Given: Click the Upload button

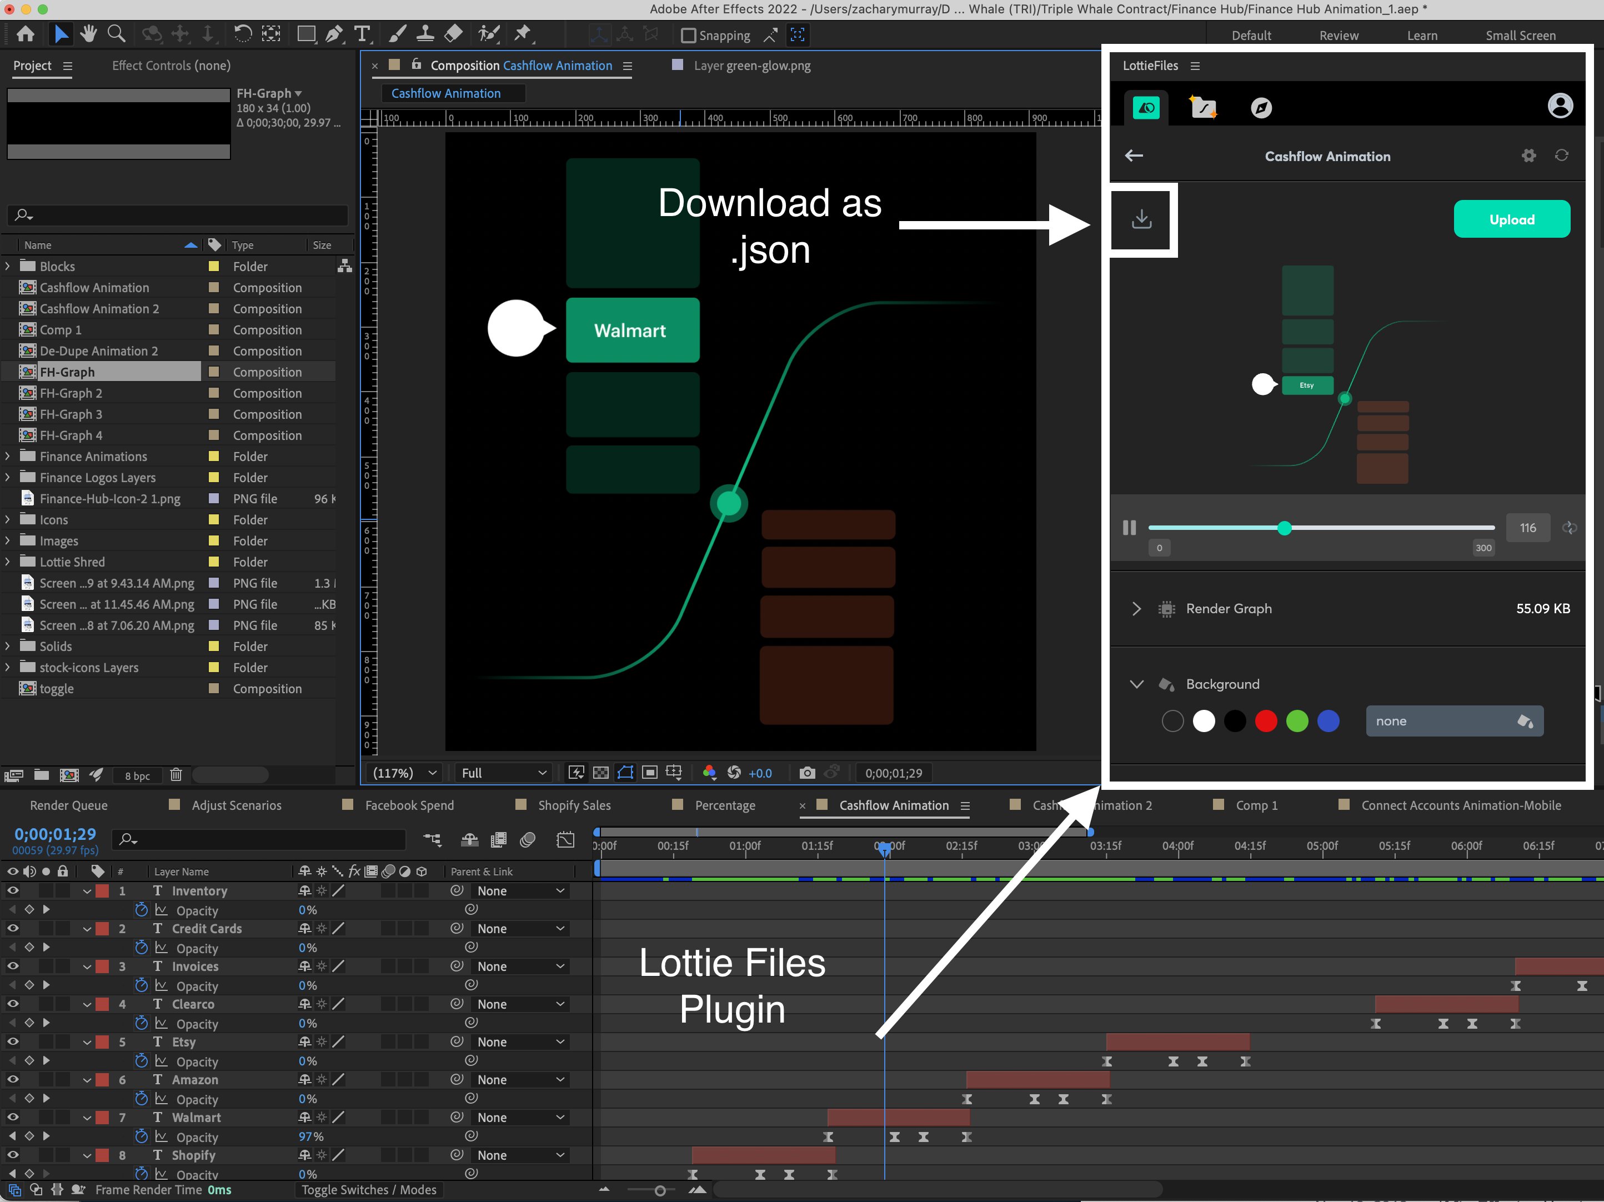Looking at the screenshot, I should coord(1512,219).
